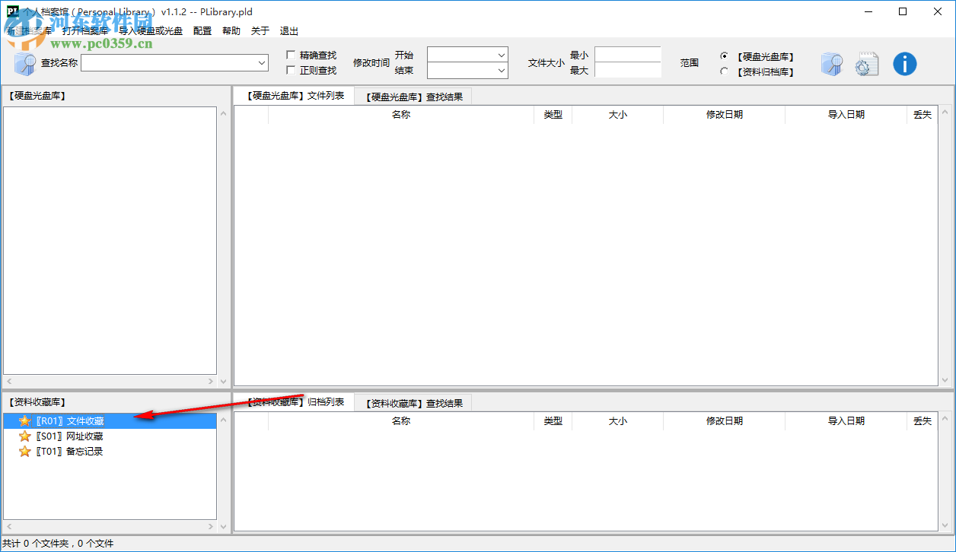This screenshot has height=552, width=956.
Task: Open the 配置 menu
Action: pos(202,30)
